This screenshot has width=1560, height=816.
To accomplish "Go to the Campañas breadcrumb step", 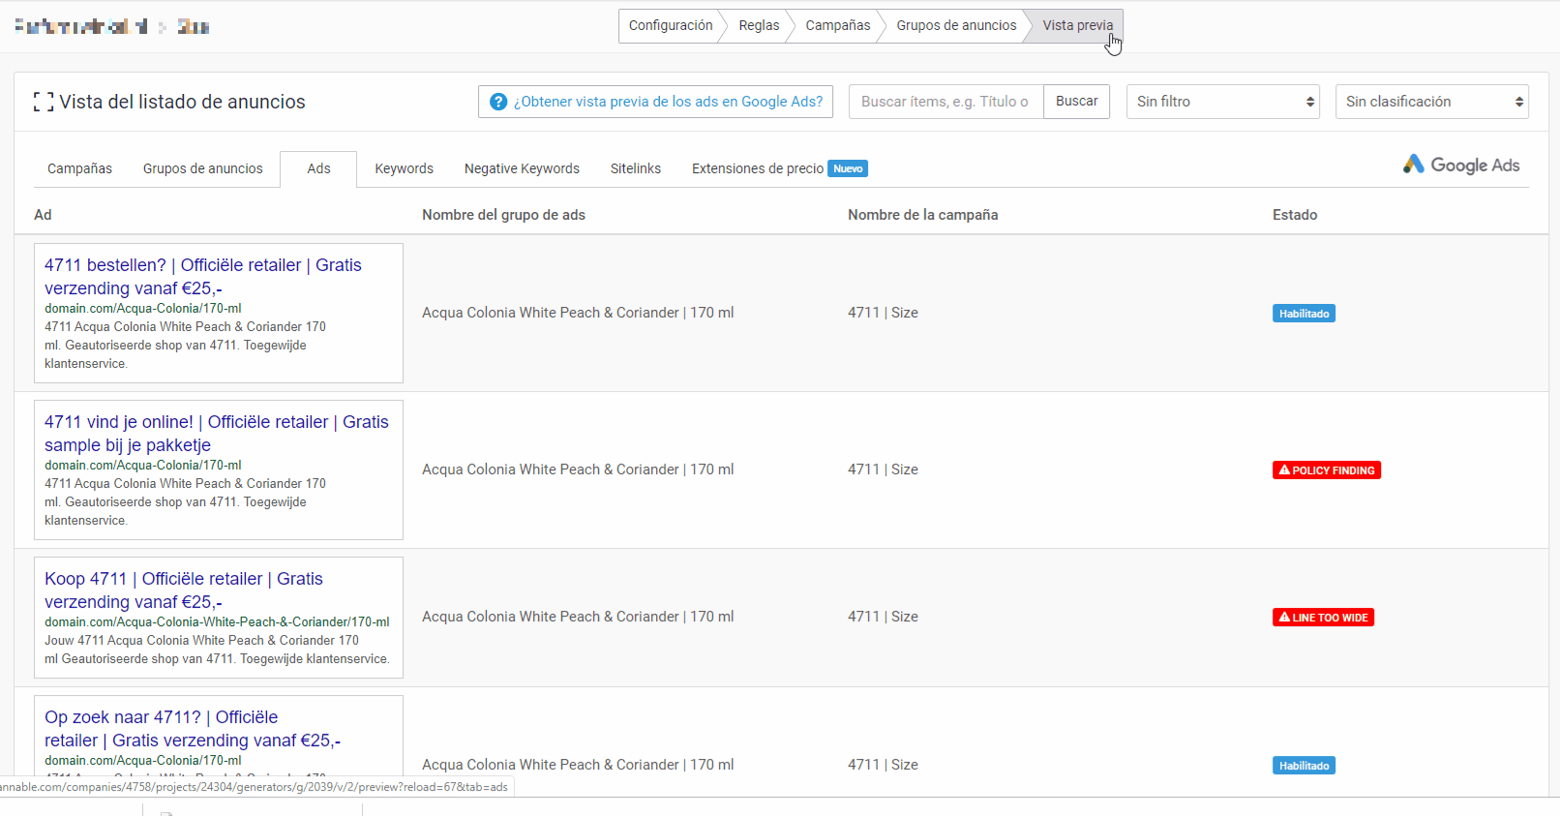I will tap(838, 26).
